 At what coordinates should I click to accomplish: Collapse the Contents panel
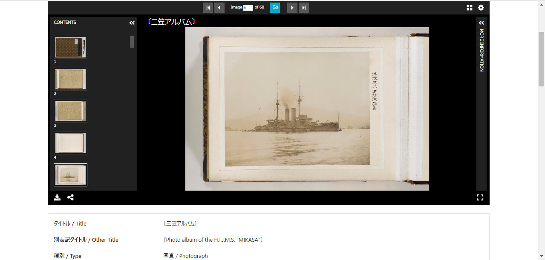point(132,23)
